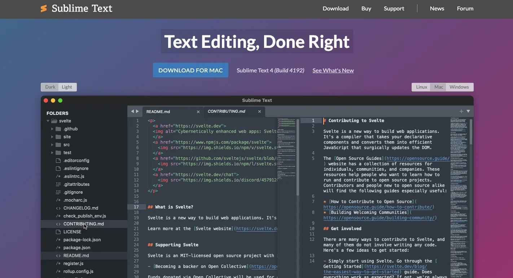The image size is (513, 278).
Task: Expand the src folder
Action: coord(52,144)
